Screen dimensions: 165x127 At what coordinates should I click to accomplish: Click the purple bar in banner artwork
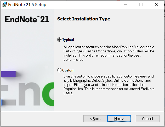8,74
